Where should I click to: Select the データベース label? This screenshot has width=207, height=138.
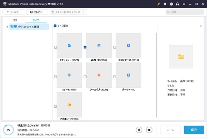tap(128, 90)
